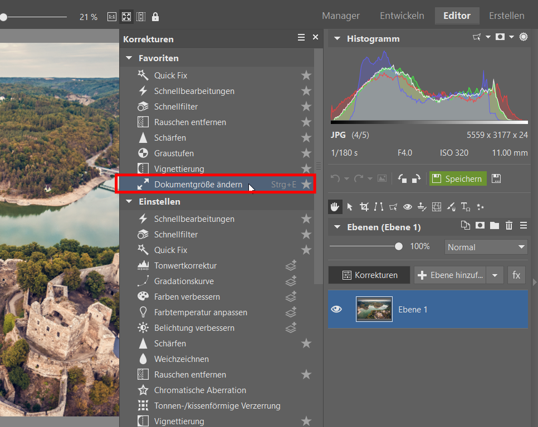This screenshot has width=538, height=427.
Task: Open the Ebenen panel hamburger menu
Action: (524, 225)
